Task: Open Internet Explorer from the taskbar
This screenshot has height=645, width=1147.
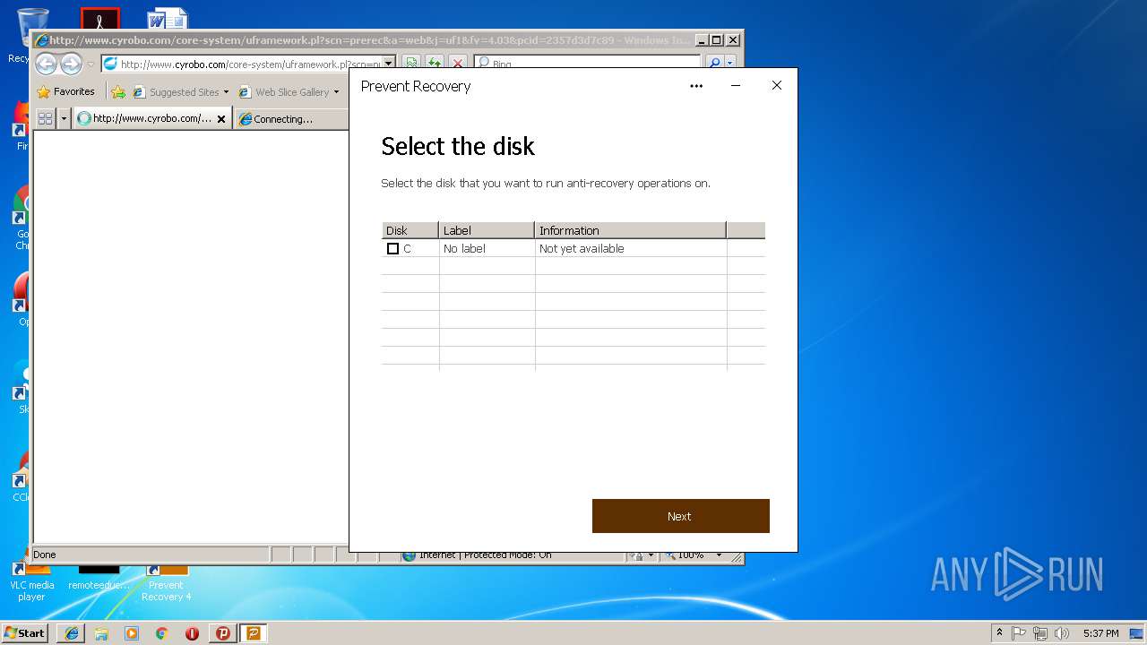Action: click(x=71, y=632)
